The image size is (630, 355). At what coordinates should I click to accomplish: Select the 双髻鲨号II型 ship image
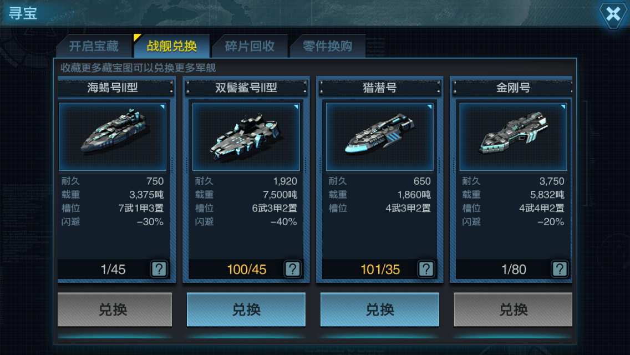tap(246, 136)
